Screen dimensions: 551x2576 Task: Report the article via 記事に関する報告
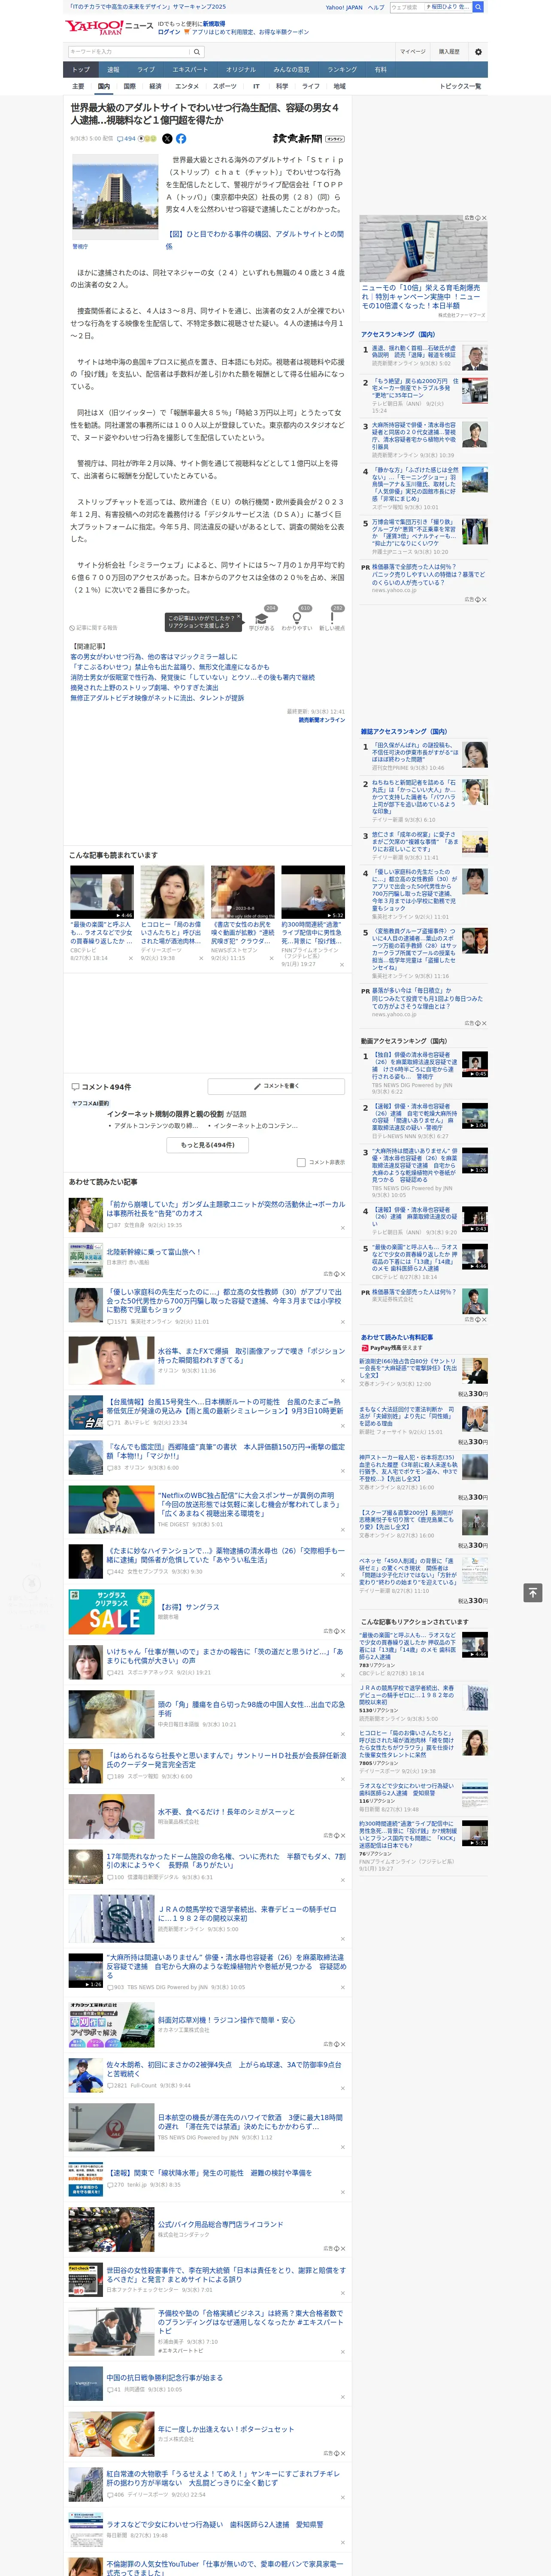(94, 628)
